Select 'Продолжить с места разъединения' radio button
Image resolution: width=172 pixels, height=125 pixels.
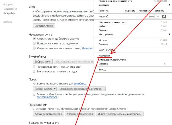(34, 43)
